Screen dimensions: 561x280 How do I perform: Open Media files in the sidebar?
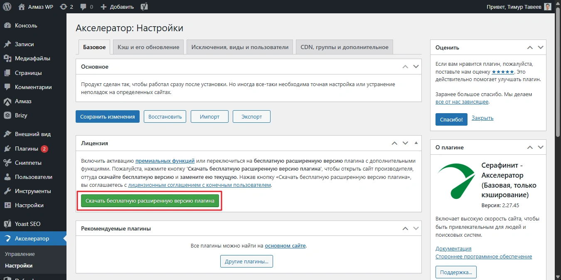[x=32, y=58]
